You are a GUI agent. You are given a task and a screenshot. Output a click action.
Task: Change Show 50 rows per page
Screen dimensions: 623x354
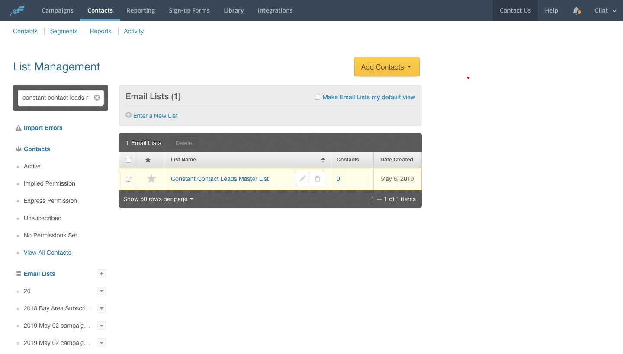pos(158,199)
